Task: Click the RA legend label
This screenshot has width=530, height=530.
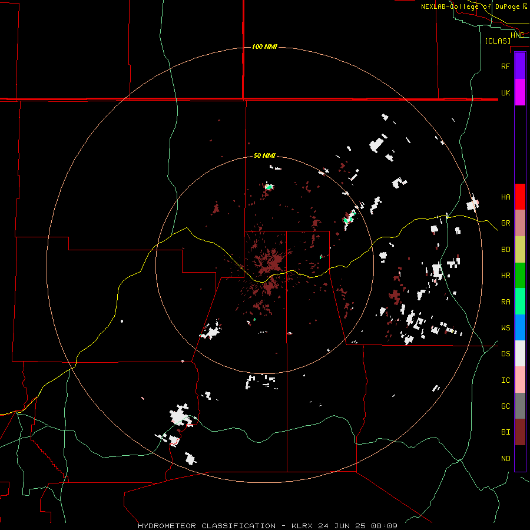Action: pos(506,302)
